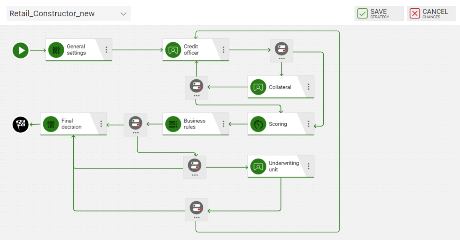The width and height of the screenshot is (460, 240).
Task: Click the Business rules label text
Action: coord(194,124)
